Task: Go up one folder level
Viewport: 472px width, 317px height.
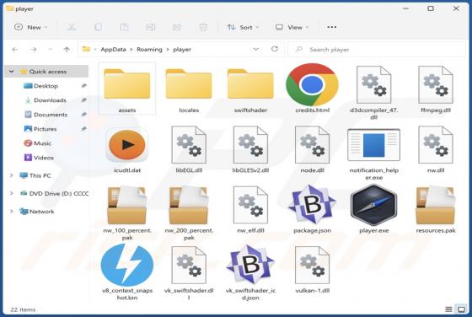Action: coord(67,50)
